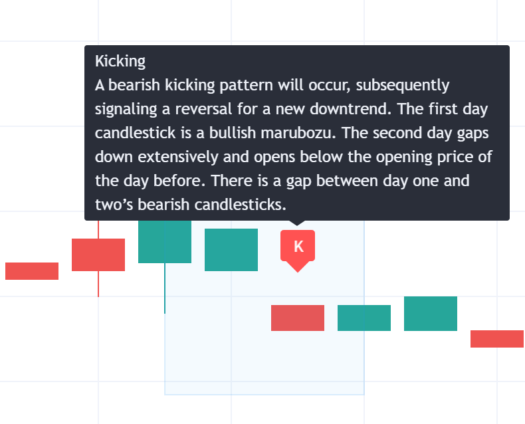Image resolution: width=525 pixels, height=424 pixels.
Task: Click the empty chart area right of the tooltip
Action: [517, 133]
